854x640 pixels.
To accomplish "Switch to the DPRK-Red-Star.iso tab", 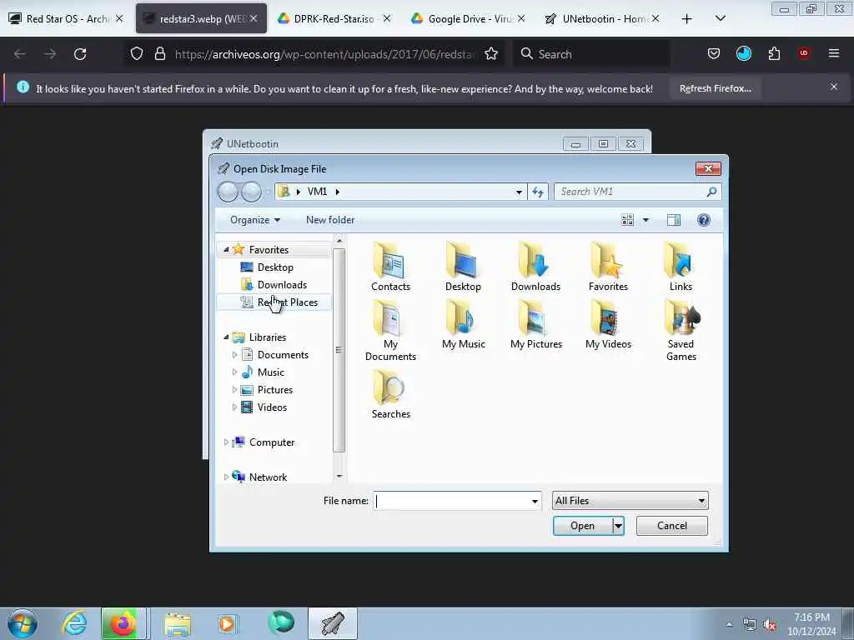I will [334, 18].
